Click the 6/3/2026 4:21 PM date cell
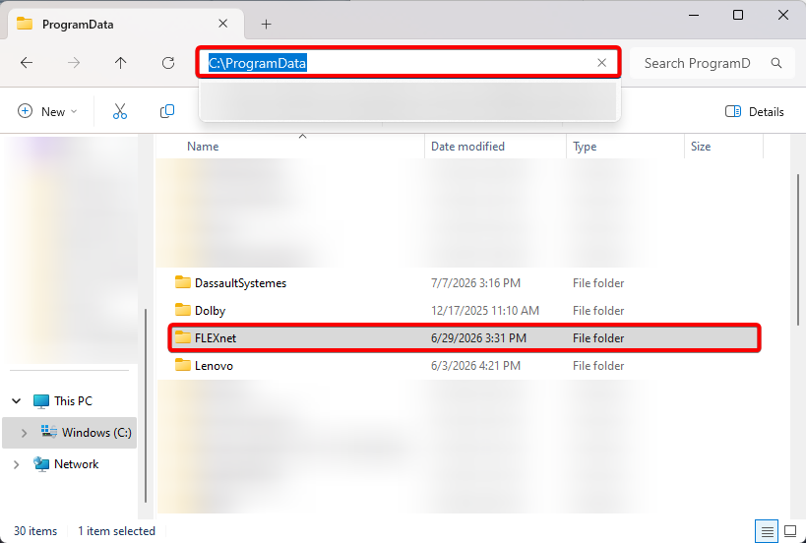This screenshot has height=543, width=806. [475, 366]
